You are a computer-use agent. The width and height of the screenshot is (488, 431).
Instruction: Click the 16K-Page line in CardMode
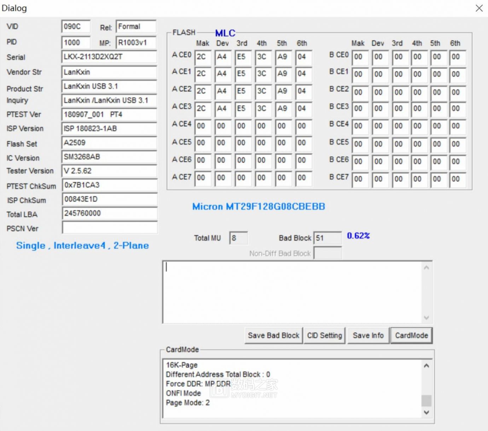click(182, 365)
